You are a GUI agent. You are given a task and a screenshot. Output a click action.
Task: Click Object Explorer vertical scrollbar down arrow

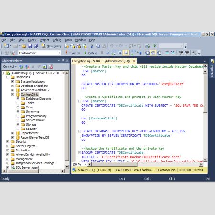[x=67, y=167]
